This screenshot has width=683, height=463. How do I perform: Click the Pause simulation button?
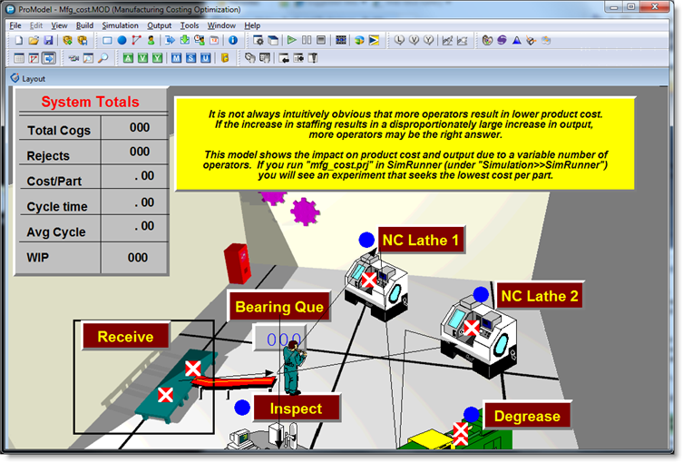click(307, 41)
